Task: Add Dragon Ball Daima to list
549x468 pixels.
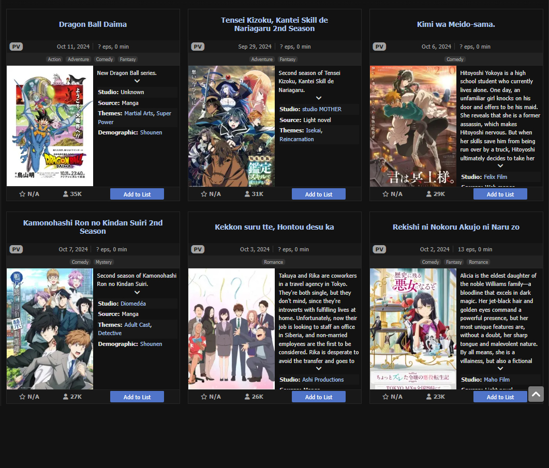Action: click(x=137, y=194)
